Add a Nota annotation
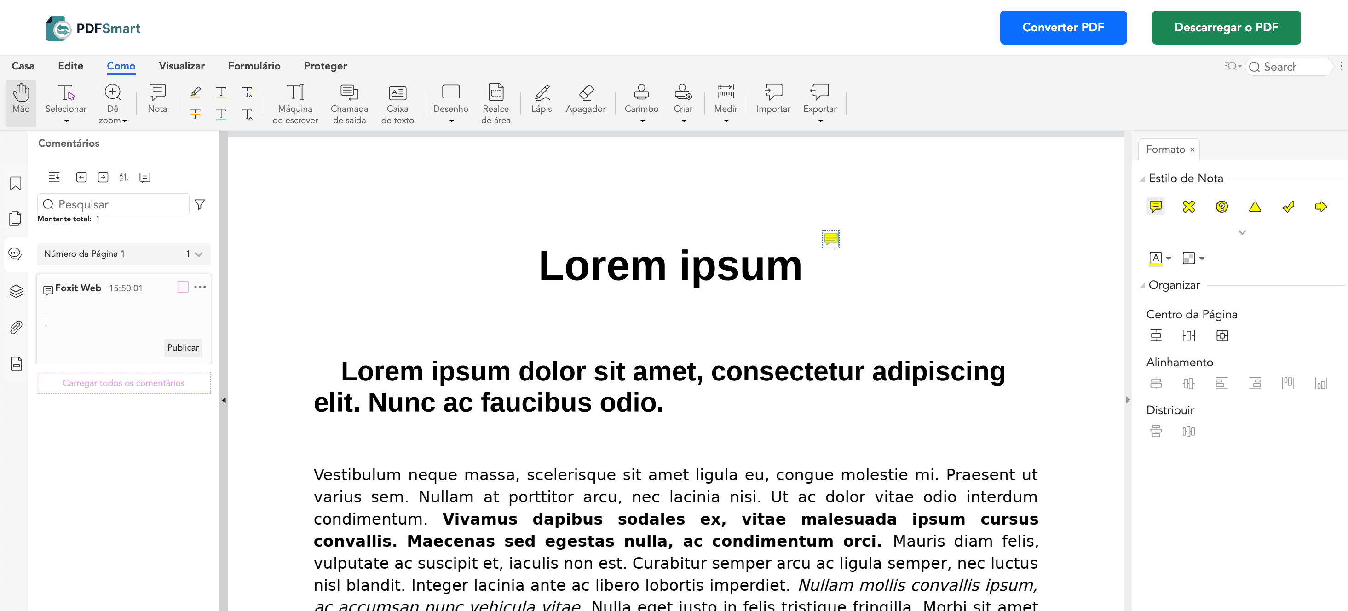The image size is (1348, 611). click(157, 98)
